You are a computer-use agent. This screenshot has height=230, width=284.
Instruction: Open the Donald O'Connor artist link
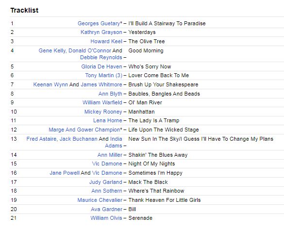pyautogui.click(x=90, y=50)
